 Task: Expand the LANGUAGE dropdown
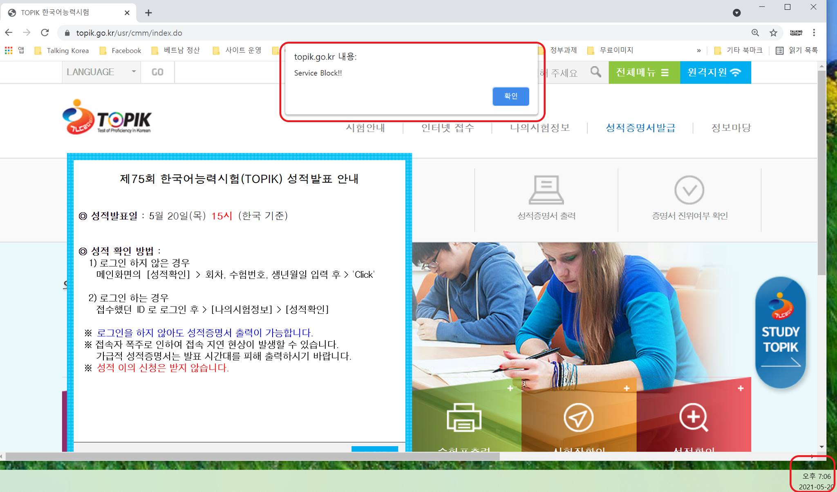[x=101, y=72]
